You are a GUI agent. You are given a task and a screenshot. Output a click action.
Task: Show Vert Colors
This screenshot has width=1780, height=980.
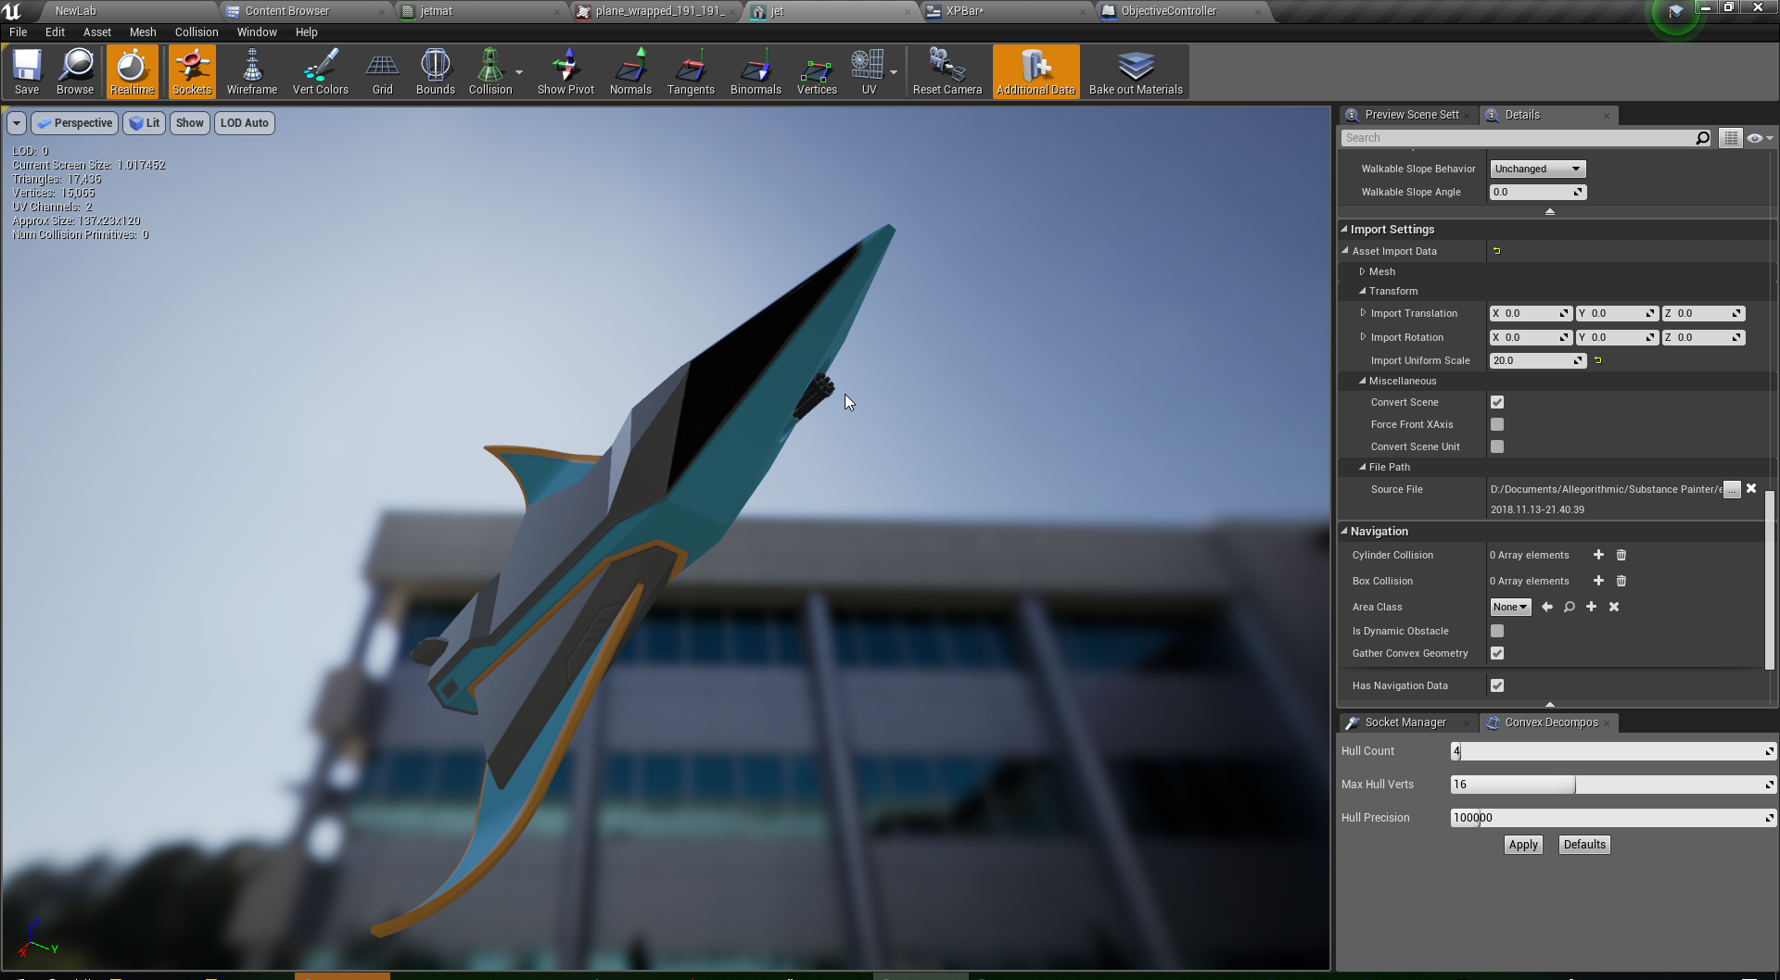click(321, 72)
